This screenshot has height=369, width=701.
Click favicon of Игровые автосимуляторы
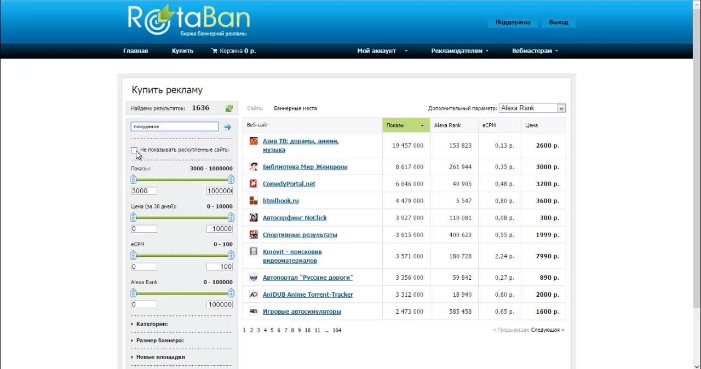[254, 311]
